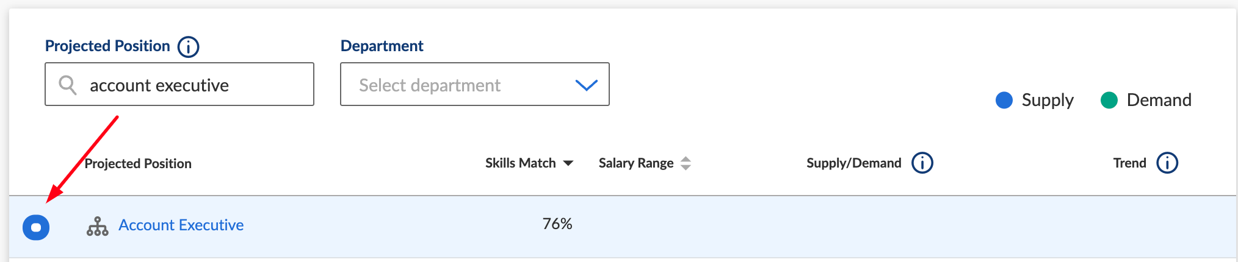Click the green Demand legend dot

(x=1109, y=100)
